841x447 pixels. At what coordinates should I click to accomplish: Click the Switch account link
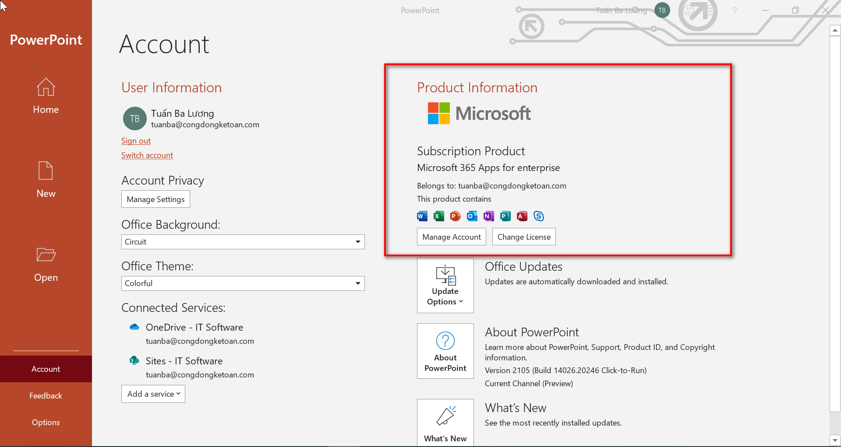pyautogui.click(x=147, y=155)
